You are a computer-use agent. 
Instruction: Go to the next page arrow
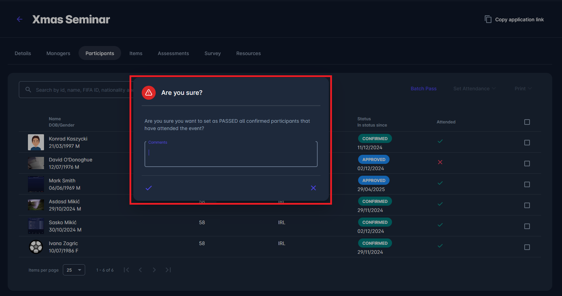154,270
